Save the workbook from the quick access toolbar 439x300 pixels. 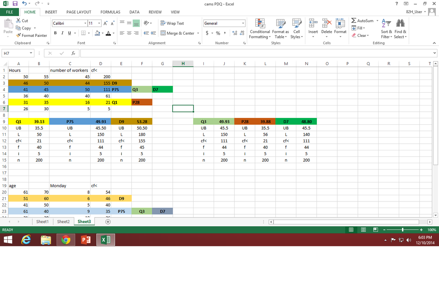tap(15, 4)
